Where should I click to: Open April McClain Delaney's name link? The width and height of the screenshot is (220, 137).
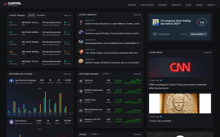pyautogui.click(x=26, y=80)
